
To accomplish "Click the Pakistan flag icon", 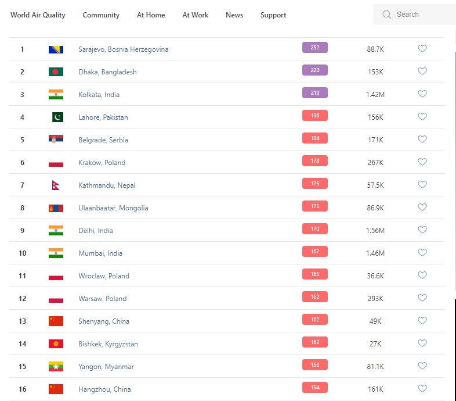I will (57, 117).
